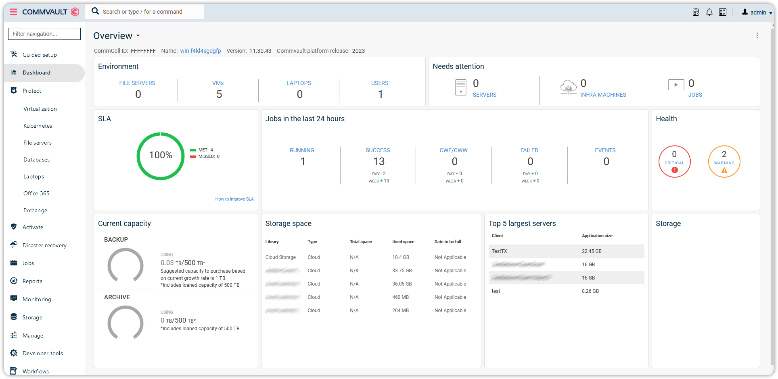Viewport: 778px width, 379px height.
Task: Click the Workflows sidebar icon
Action: point(14,371)
